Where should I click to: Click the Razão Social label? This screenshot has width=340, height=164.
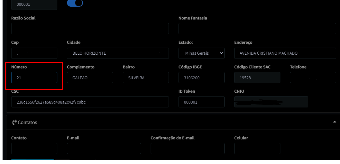(x=23, y=18)
